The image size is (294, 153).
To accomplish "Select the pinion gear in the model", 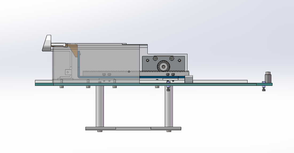I will (x=163, y=66).
